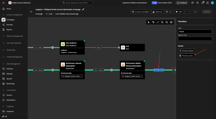The height and width of the screenshot is (119, 216).
Task: Click the '18, 6s - Result' transition label
Action: pos(98,70)
